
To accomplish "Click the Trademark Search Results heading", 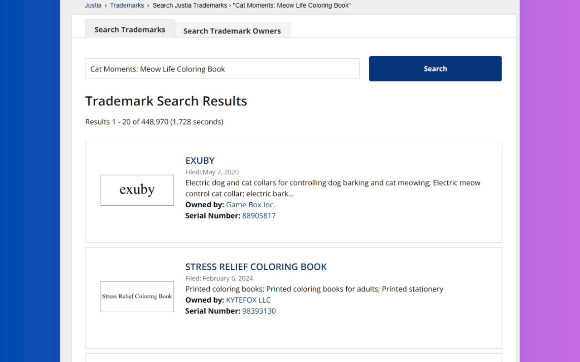I will 166,101.
